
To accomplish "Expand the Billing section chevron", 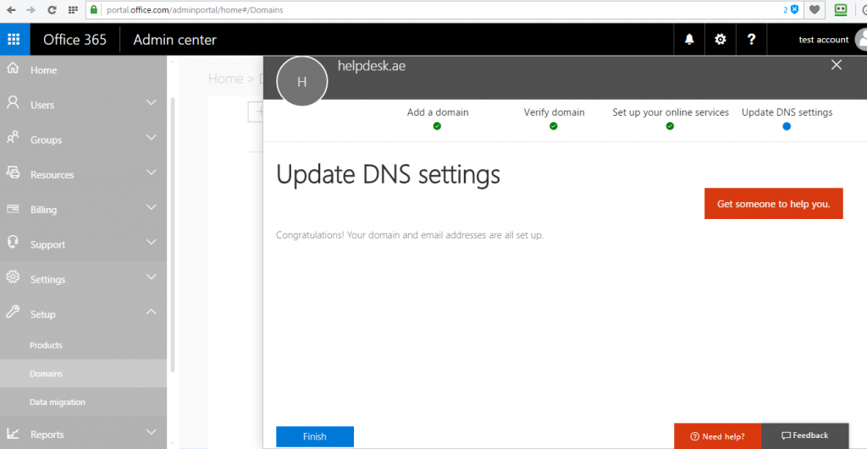I will click(151, 208).
